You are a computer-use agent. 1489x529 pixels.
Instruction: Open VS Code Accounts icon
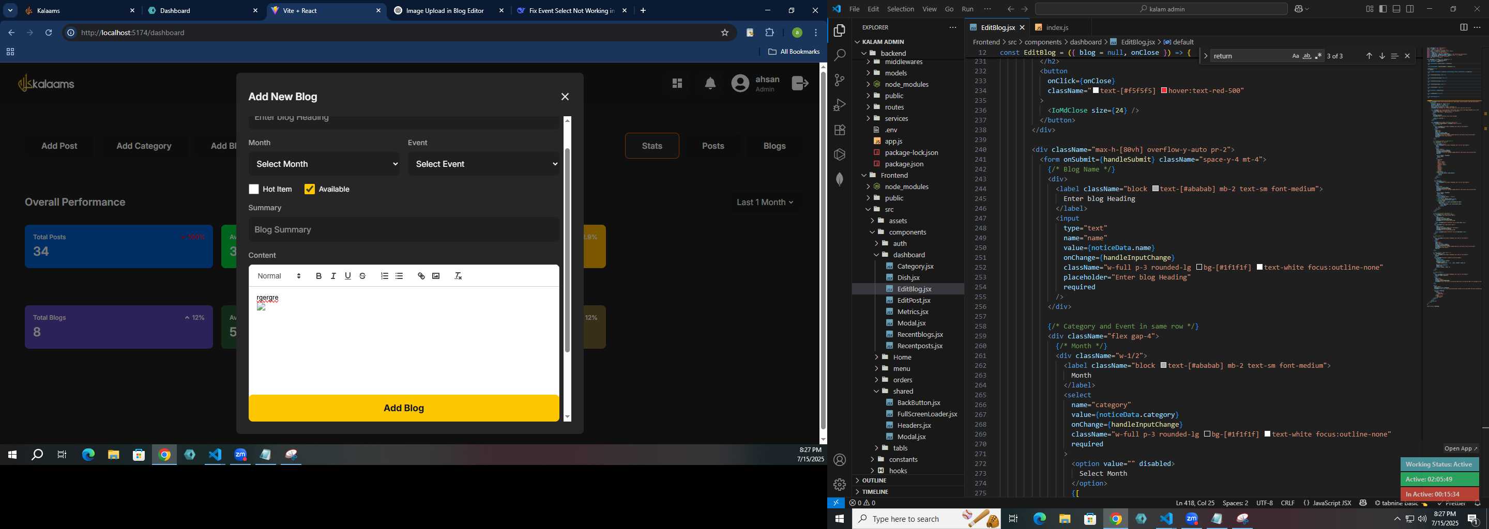point(840,460)
